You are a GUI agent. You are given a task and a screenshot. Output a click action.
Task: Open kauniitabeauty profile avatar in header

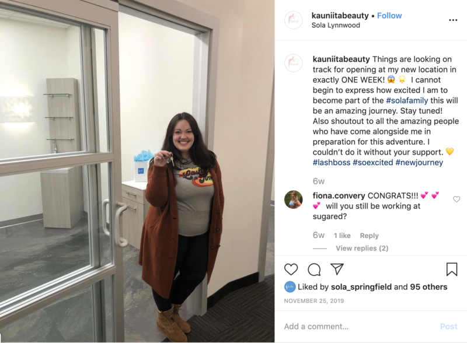294,20
